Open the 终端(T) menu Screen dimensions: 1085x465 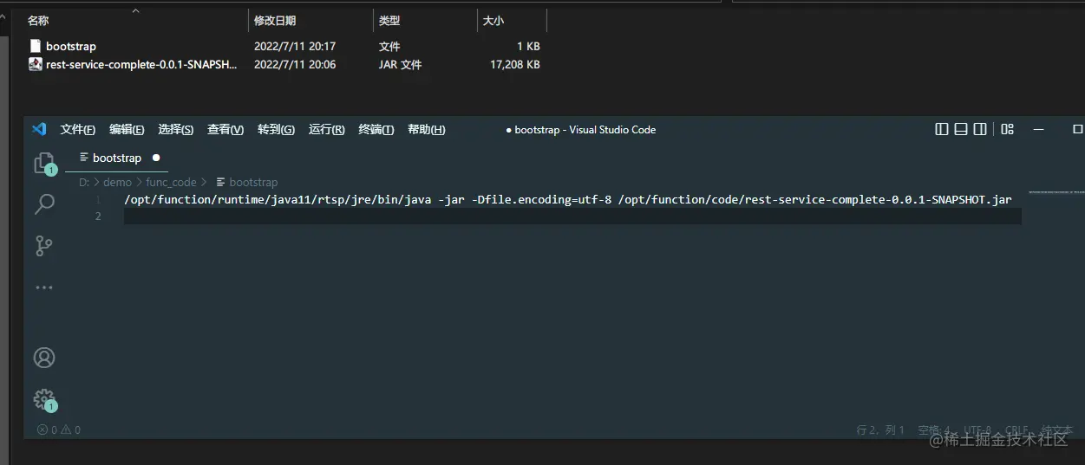pyautogui.click(x=376, y=130)
